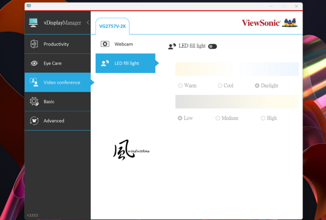The height and width of the screenshot is (220, 326).
Task: Select the Cool radio button
Action: point(220,85)
